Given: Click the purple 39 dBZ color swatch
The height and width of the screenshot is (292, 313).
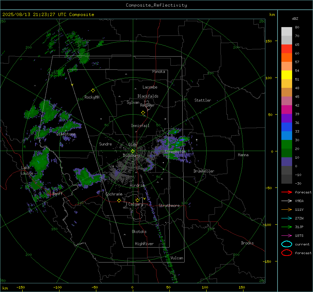Looking at the screenshot, I should tap(287, 118).
